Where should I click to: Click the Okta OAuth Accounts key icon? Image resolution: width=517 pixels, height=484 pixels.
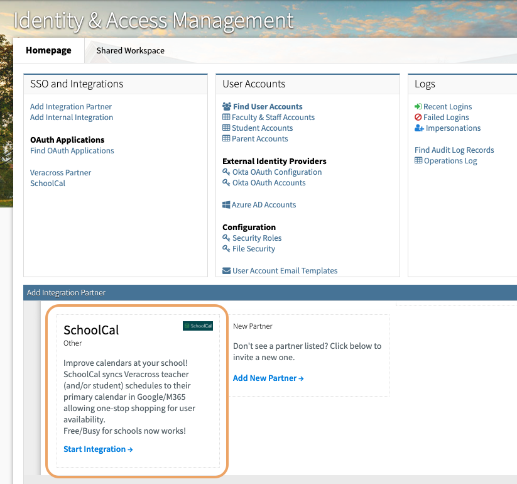[226, 182]
